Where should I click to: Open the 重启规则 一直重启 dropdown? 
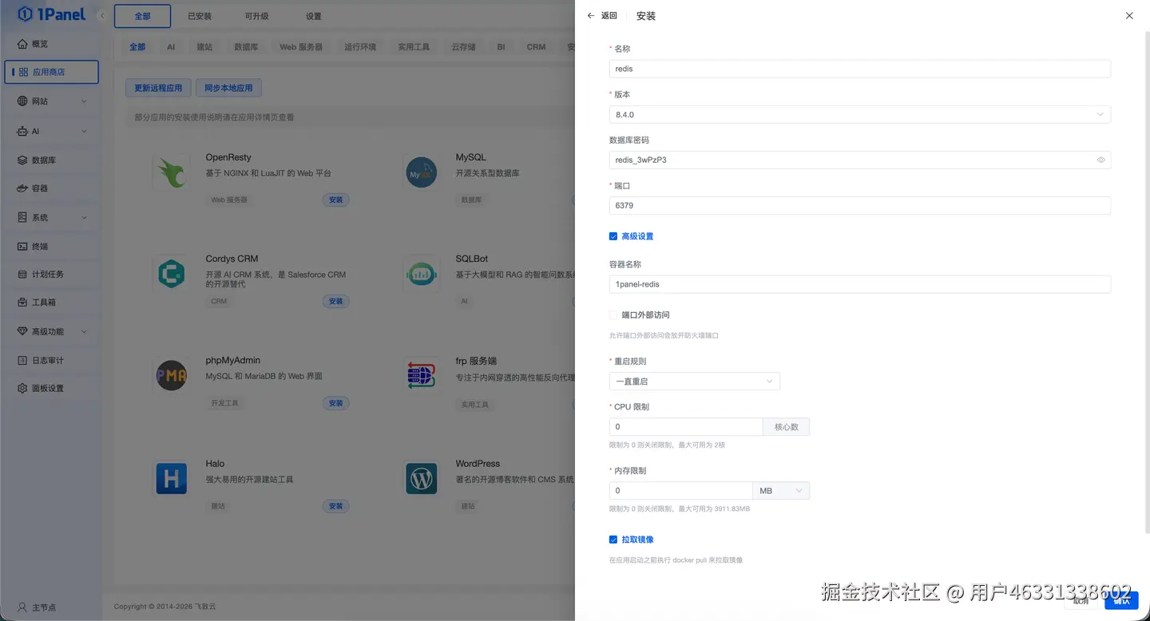point(694,382)
